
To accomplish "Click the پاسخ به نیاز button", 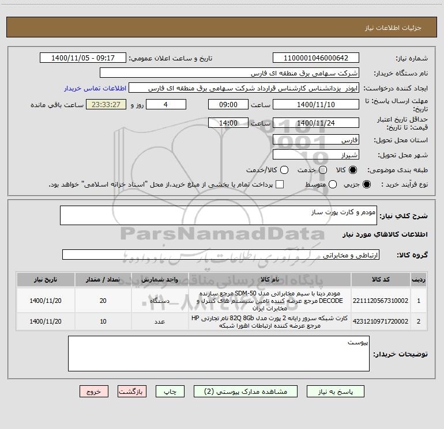I will [x=335, y=392].
